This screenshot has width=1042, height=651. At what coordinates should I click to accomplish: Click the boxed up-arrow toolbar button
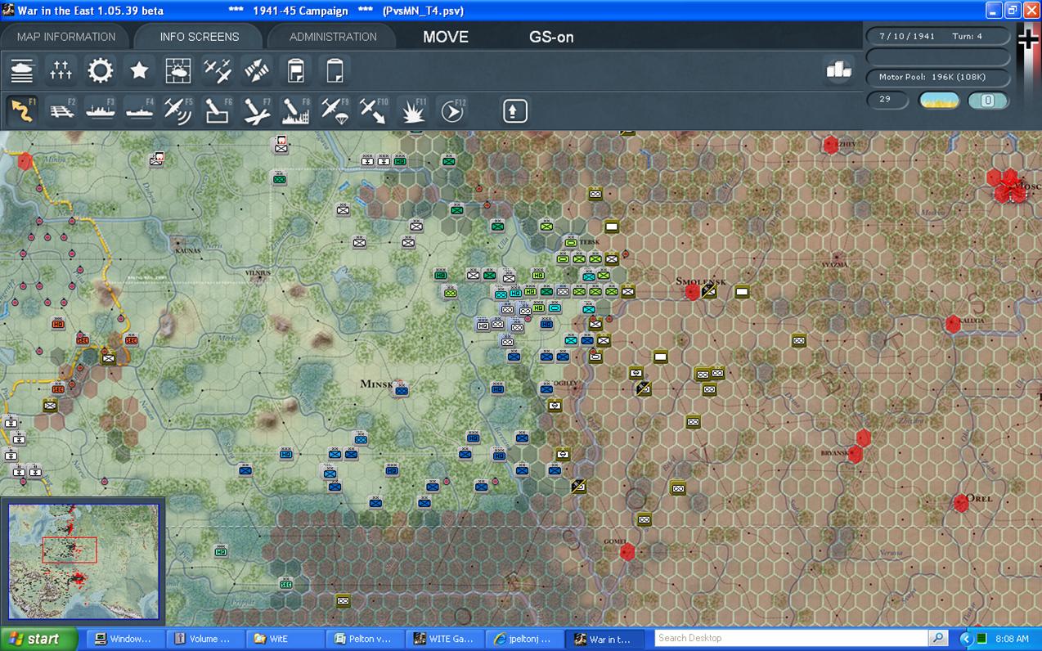tap(514, 110)
